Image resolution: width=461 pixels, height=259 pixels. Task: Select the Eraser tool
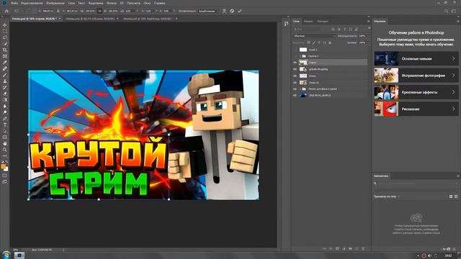5,94
